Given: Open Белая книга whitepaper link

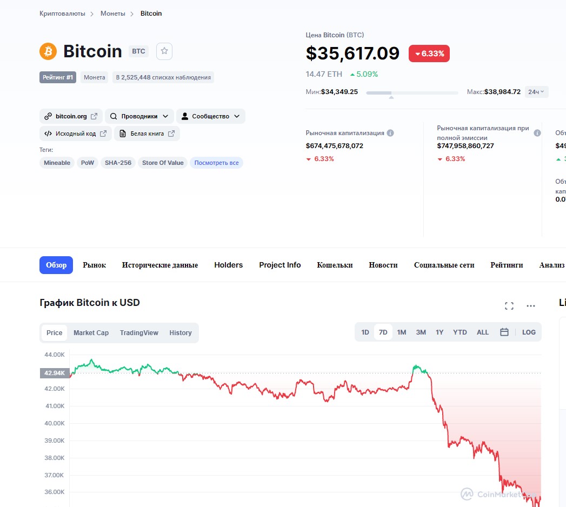Looking at the screenshot, I should [147, 134].
